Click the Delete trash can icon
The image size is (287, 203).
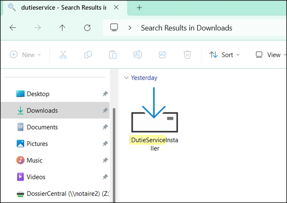[x=187, y=55]
